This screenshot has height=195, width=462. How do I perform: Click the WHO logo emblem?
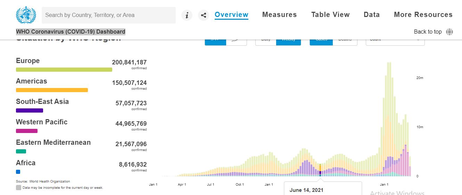26,15
